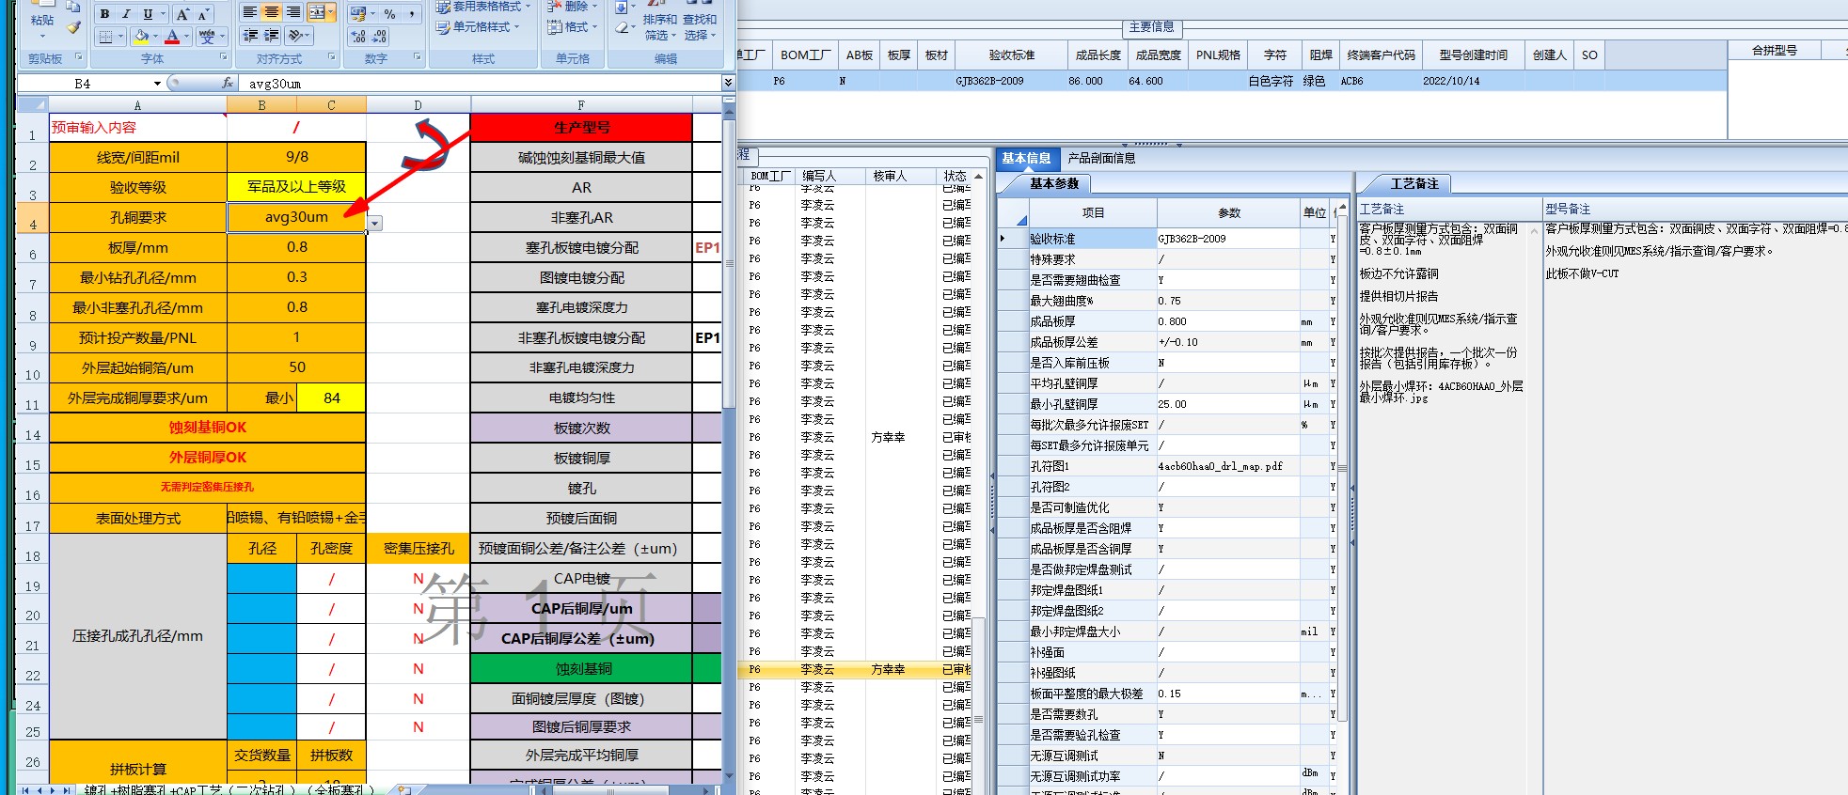Go to the last sheet tab arrow
Image resolution: width=1848 pixels, height=795 pixels.
(66, 789)
